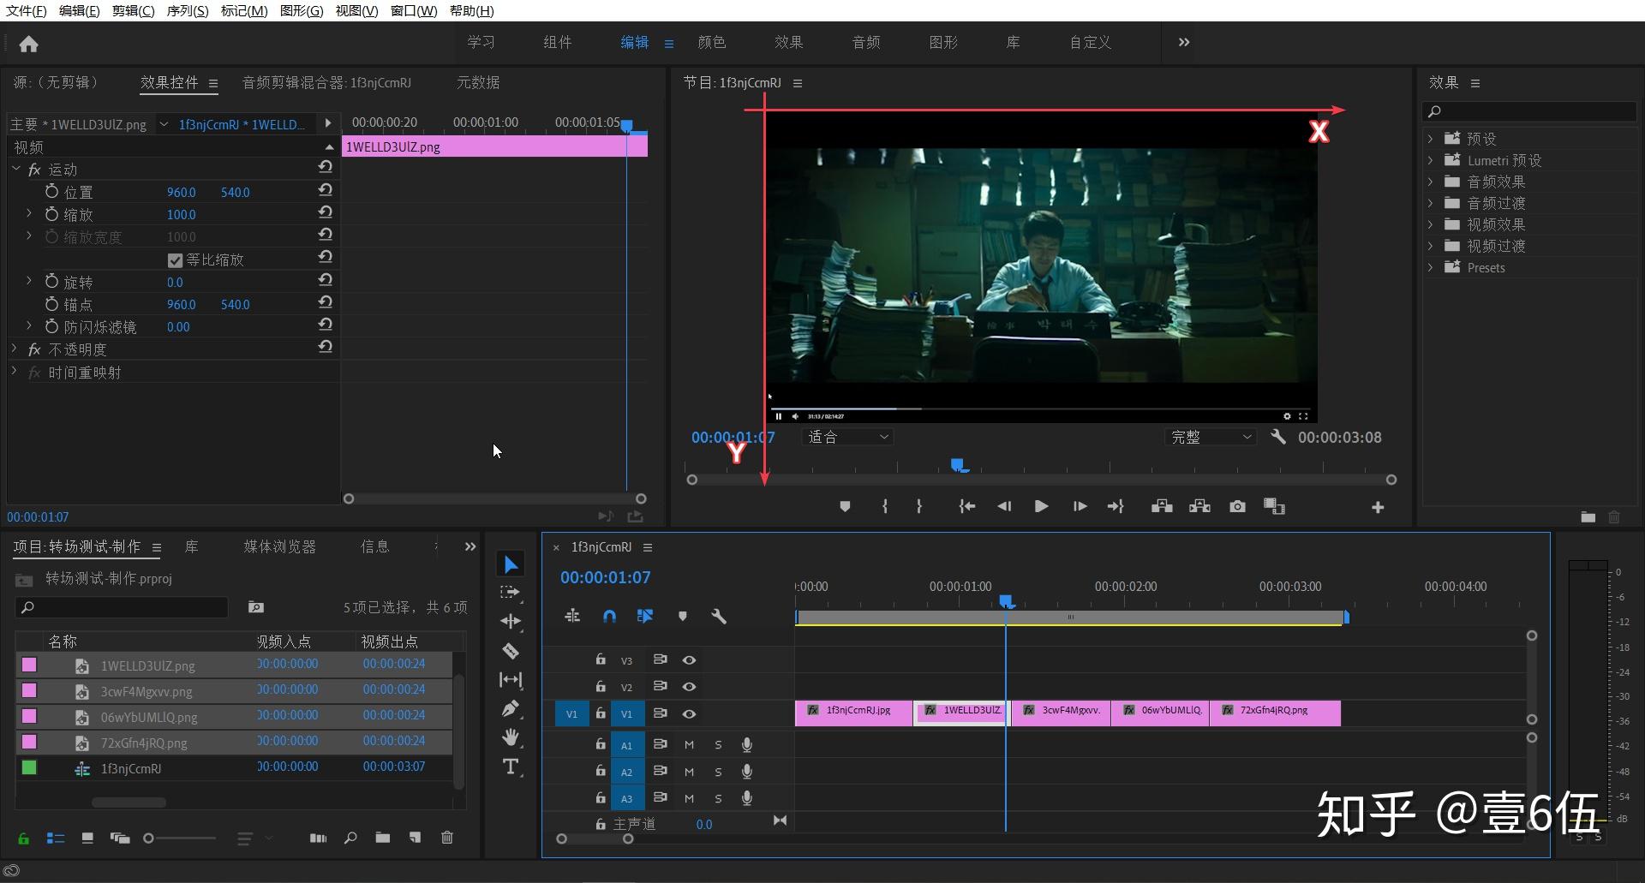1645x883 pixels.
Task: Play the sequence in Program monitor
Action: (1041, 507)
